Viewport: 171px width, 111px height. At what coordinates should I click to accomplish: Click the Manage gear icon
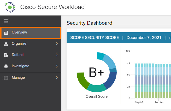[6, 78]
